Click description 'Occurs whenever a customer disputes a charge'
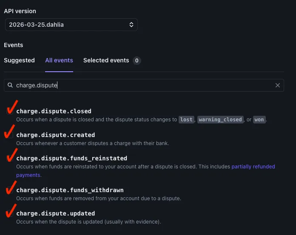 tap(93, 143)
